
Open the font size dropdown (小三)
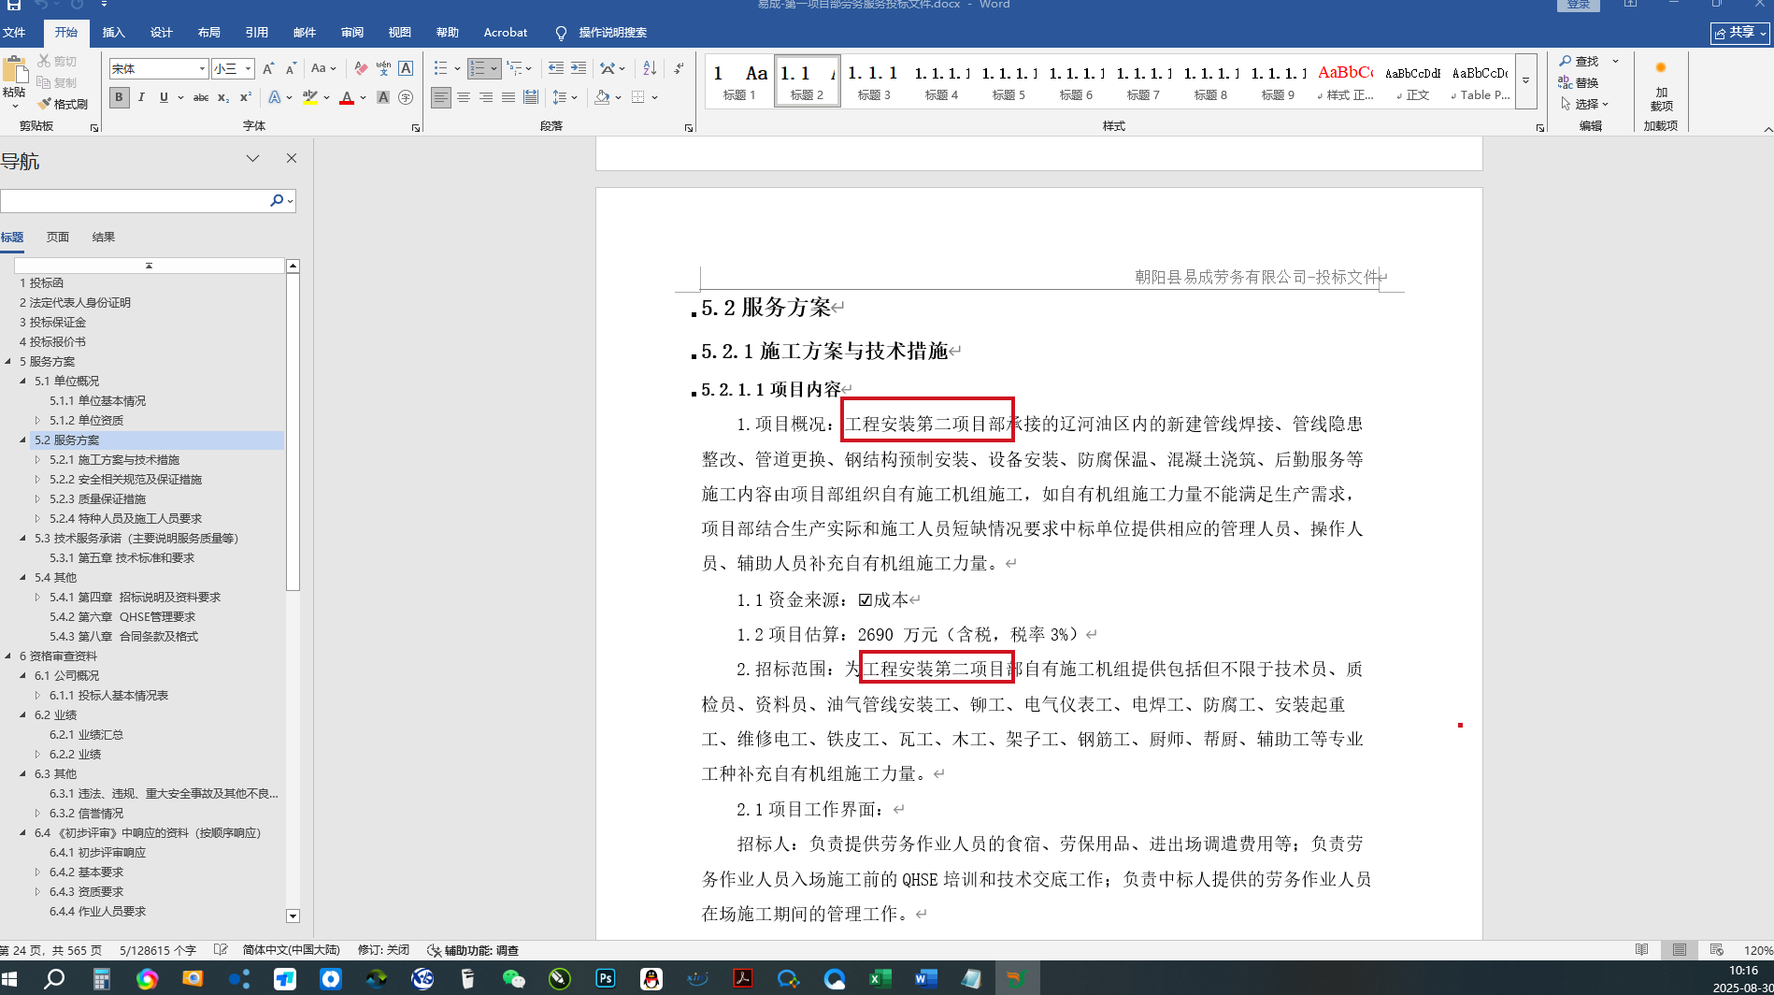pos(248,68)
